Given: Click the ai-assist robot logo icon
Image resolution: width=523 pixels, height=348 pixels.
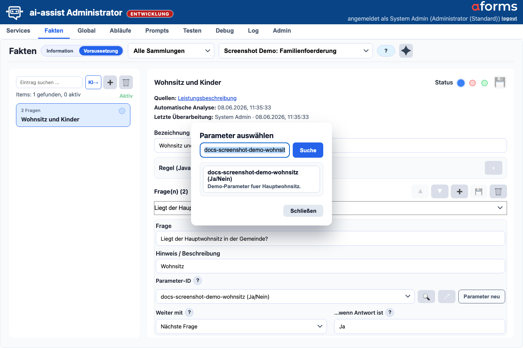Looking at the screenshot, I should click(x=15, y=12).
